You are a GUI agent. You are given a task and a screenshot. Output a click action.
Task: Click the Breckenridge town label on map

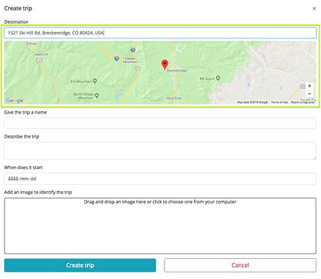tap(177, 70)
